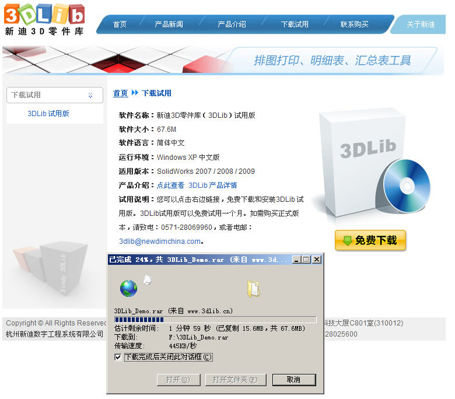The image size is (455, 399).
Task: Click the globe icon in download dialog
Action: (x=128, y=288)
